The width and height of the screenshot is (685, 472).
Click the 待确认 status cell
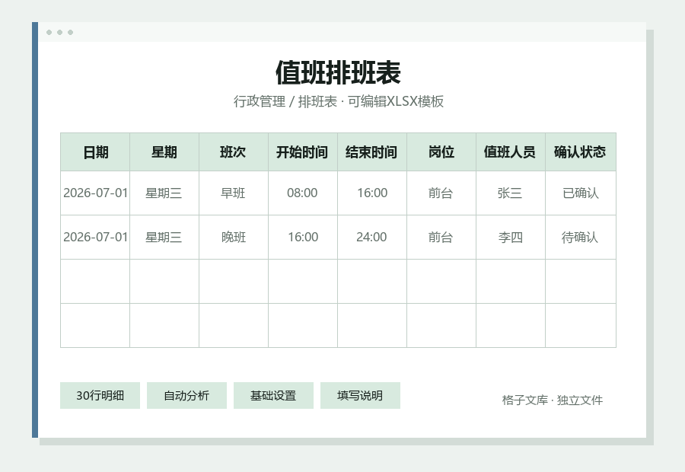(x=581, y=238)
